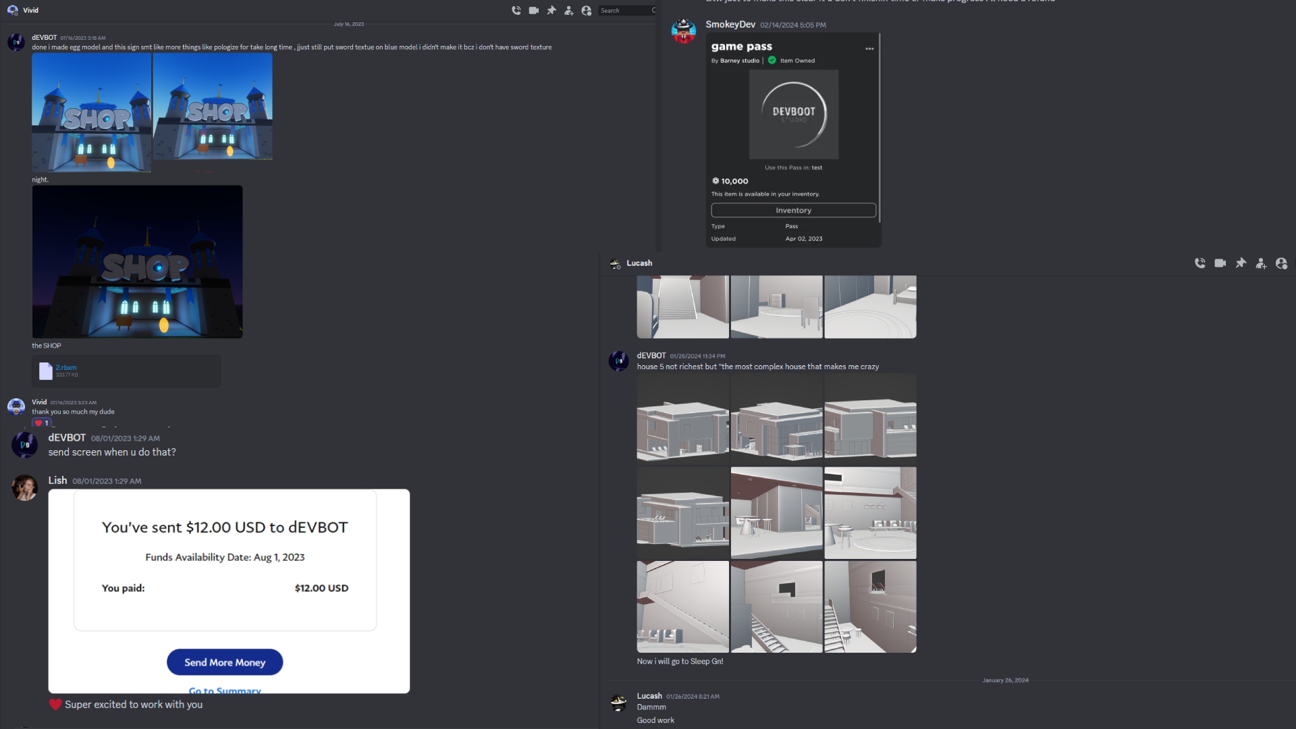Open Lish's avatar
Screen dimensions: 1296x729
pos(24,487)
